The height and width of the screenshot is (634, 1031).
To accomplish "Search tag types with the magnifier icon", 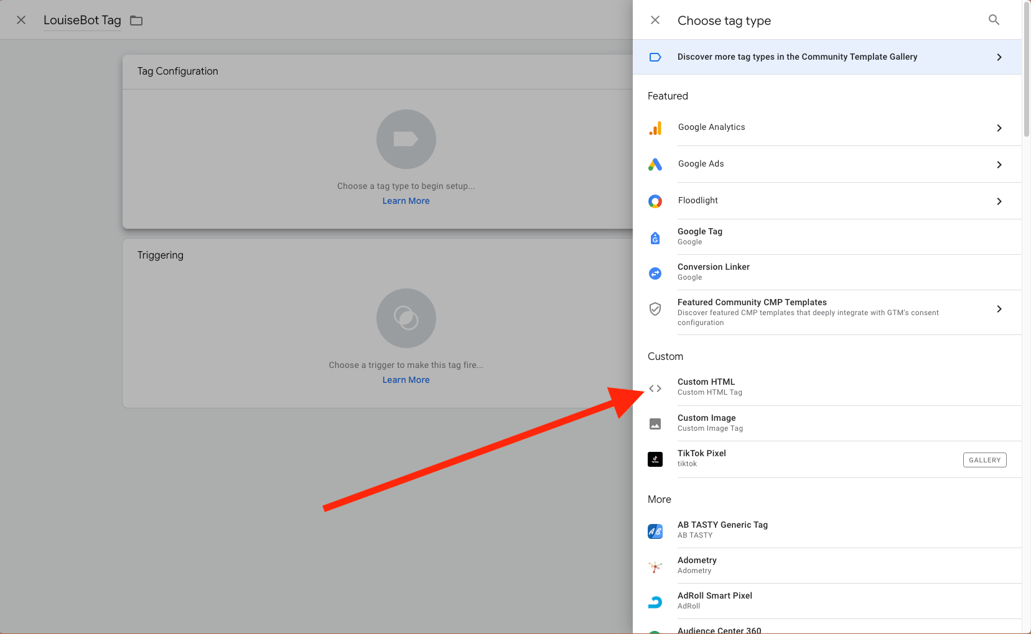I will (994, 20).
